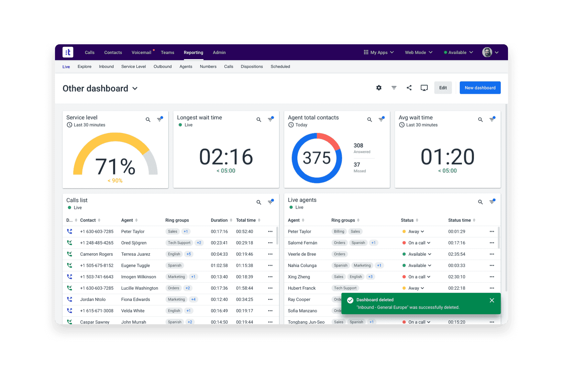Image resolution: width=563 pixels, height=375 pixels.
Task: Create a New dashboard
Action: [480, 88]
